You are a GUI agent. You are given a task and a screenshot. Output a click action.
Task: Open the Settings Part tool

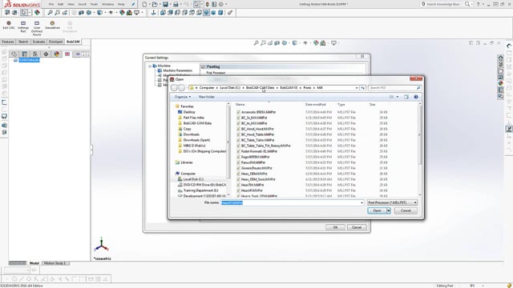point(23,26)
